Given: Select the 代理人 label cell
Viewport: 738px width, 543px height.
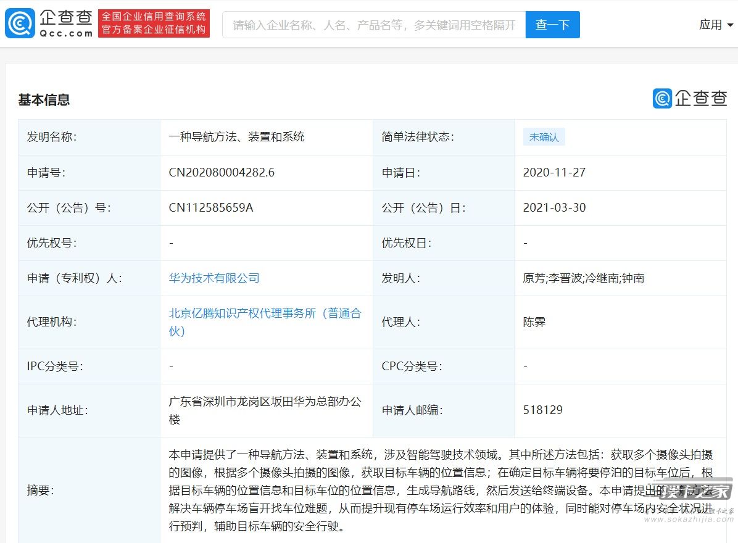Looking at the screenshot, I should click(444, 322).
